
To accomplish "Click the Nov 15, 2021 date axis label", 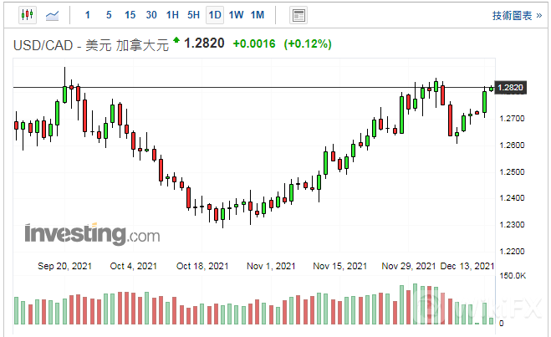I will pos(339,266).
